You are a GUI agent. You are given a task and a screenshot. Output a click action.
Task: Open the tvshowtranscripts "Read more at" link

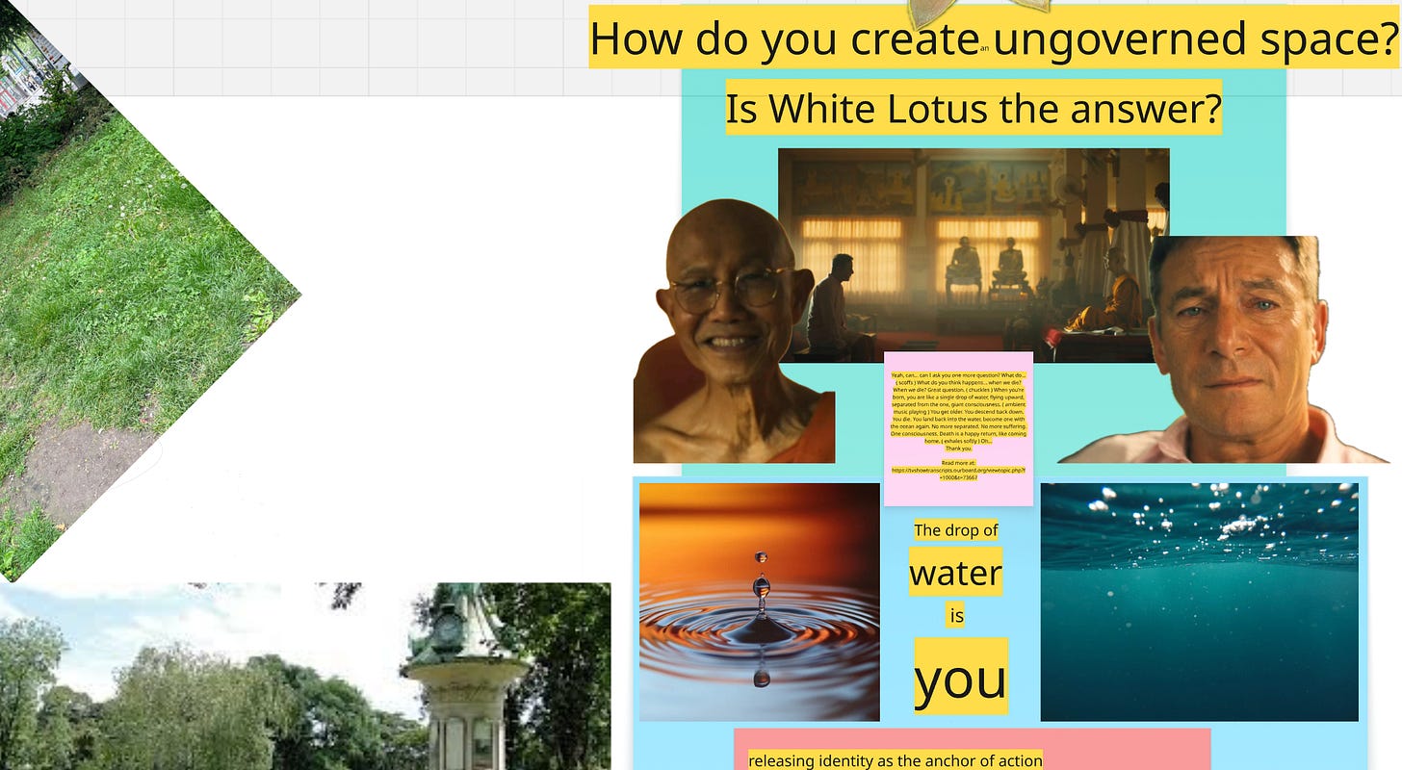(x=958, y=470)
